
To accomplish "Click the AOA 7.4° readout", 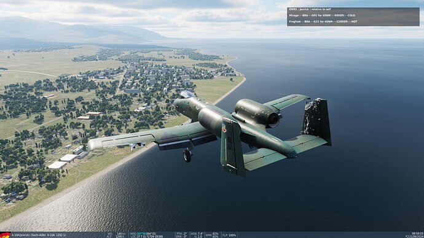I will click(197, 234).
